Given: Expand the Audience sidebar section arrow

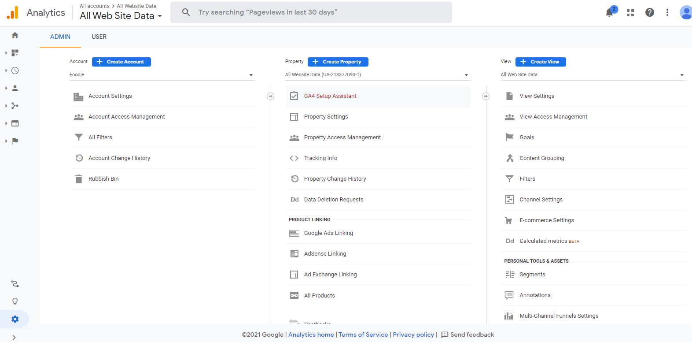Looking at the screenshot, I should point(6,88).
